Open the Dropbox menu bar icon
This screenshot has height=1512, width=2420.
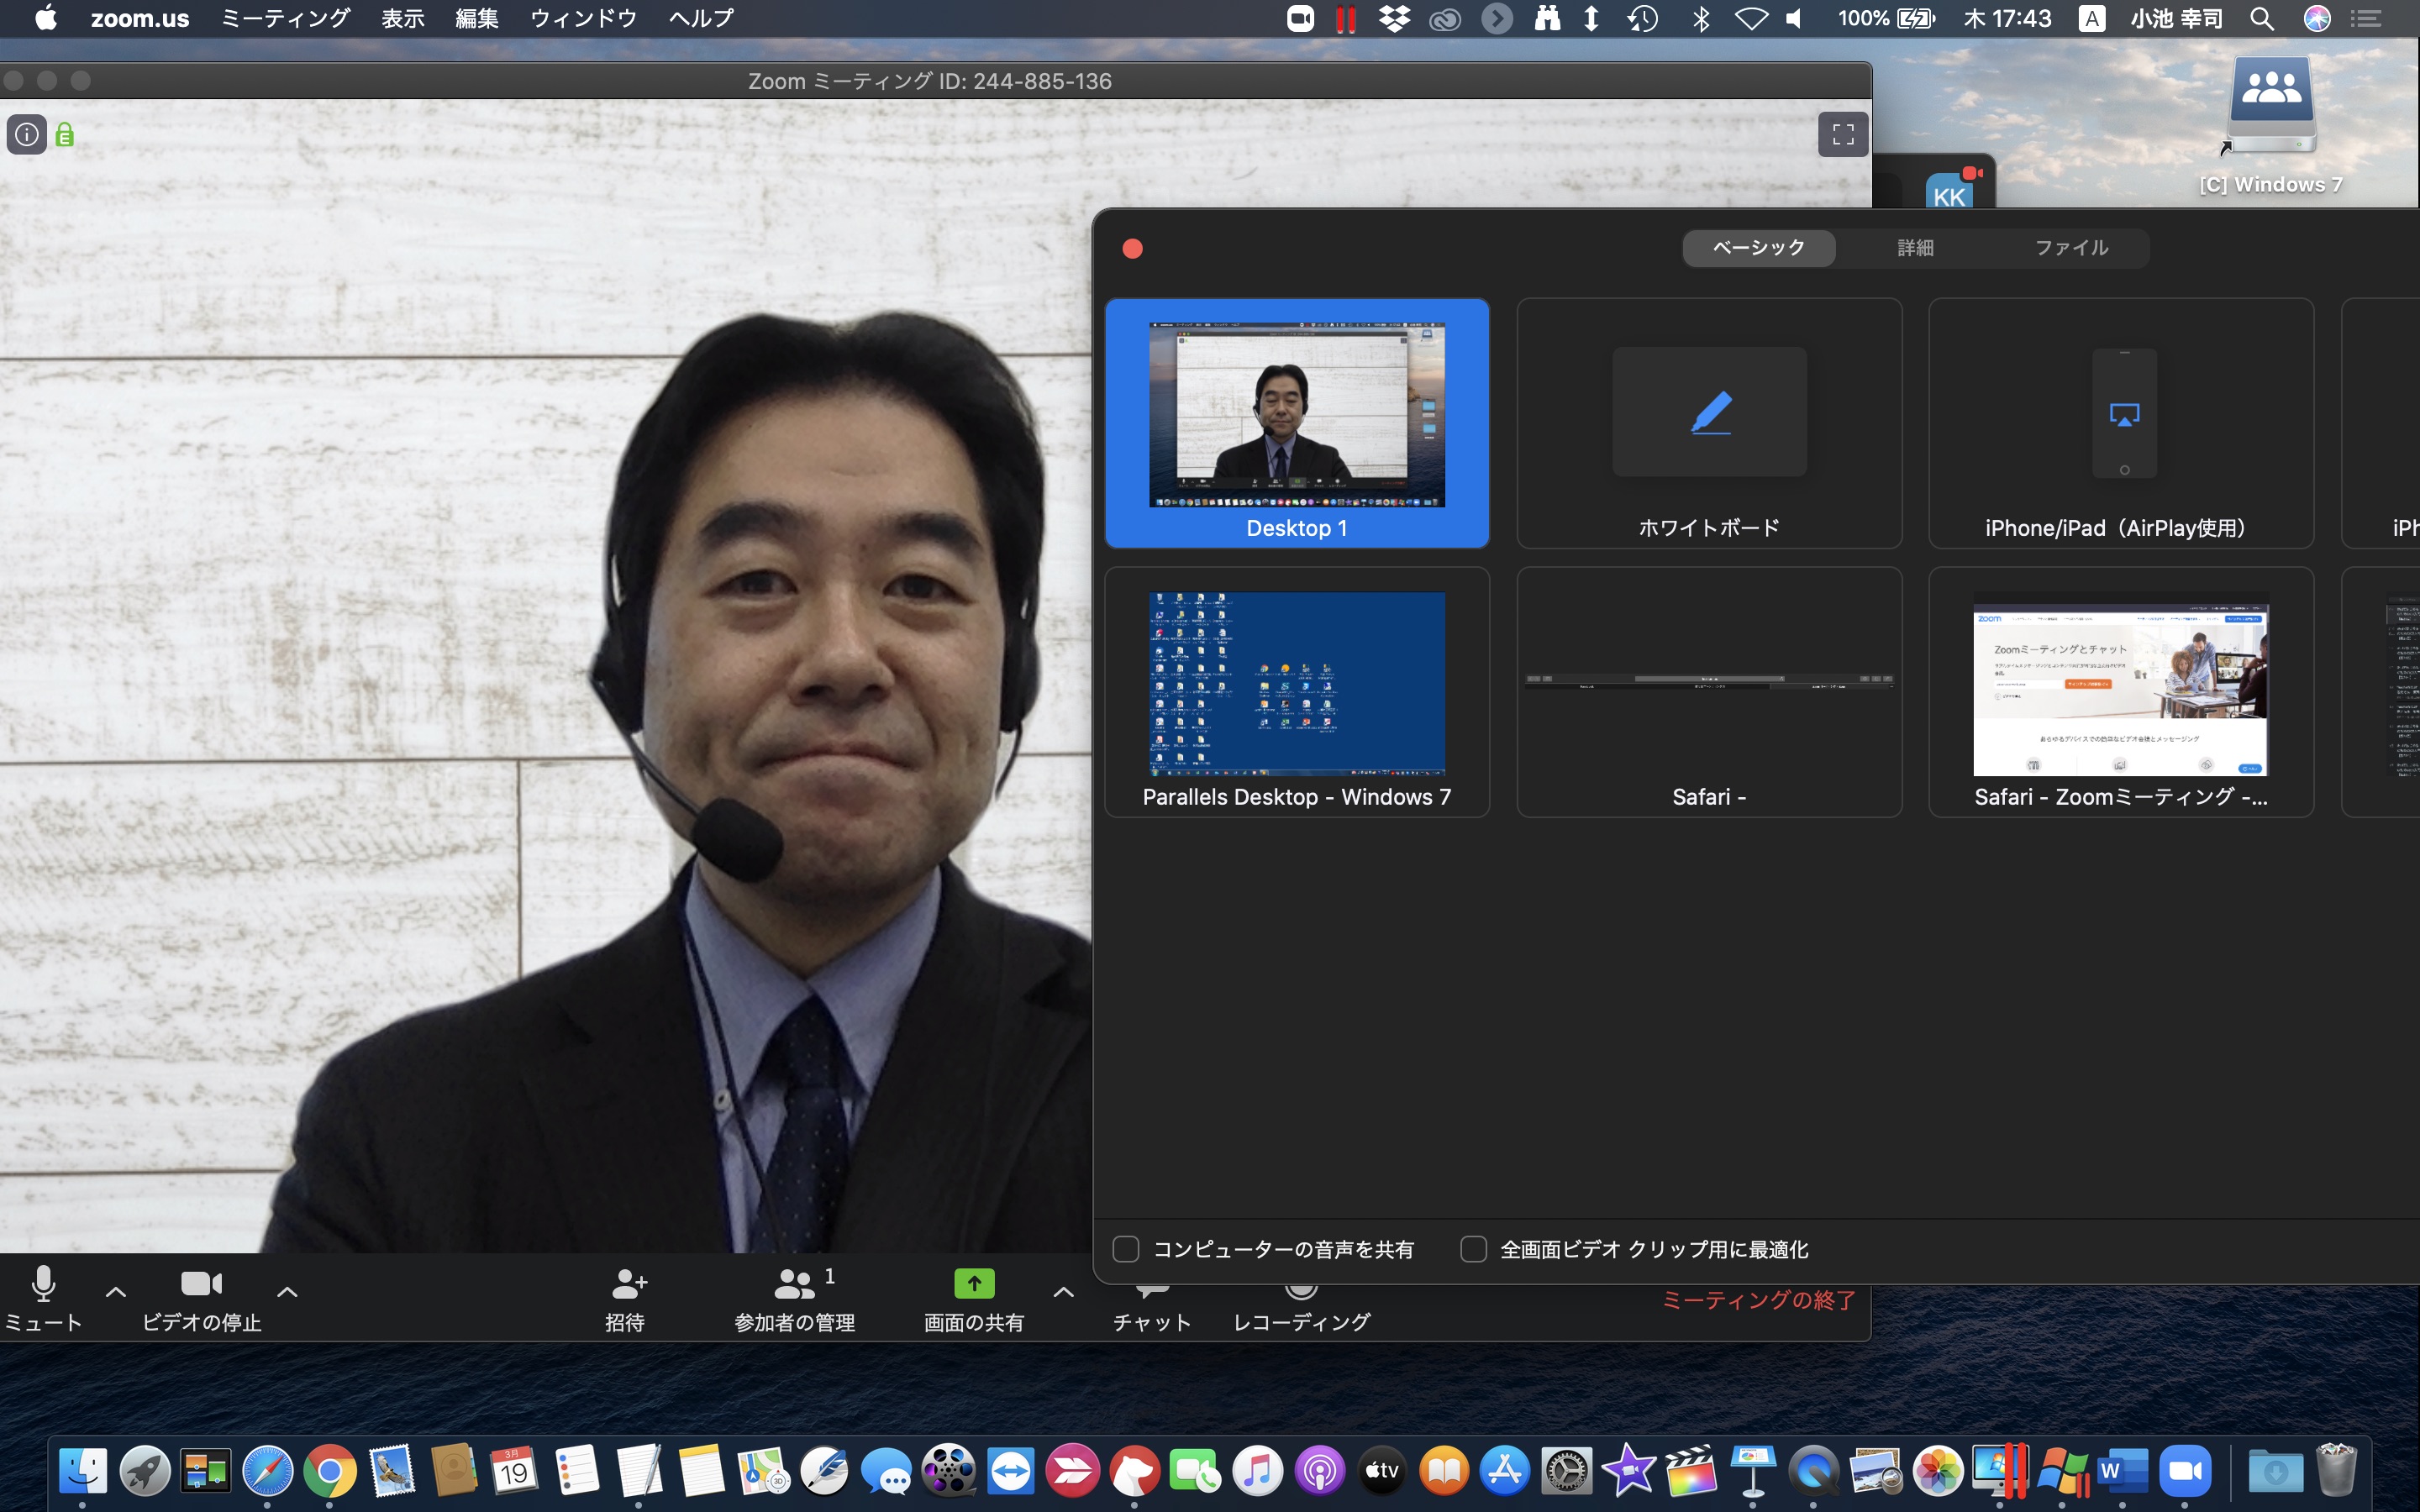point(1394,18)
